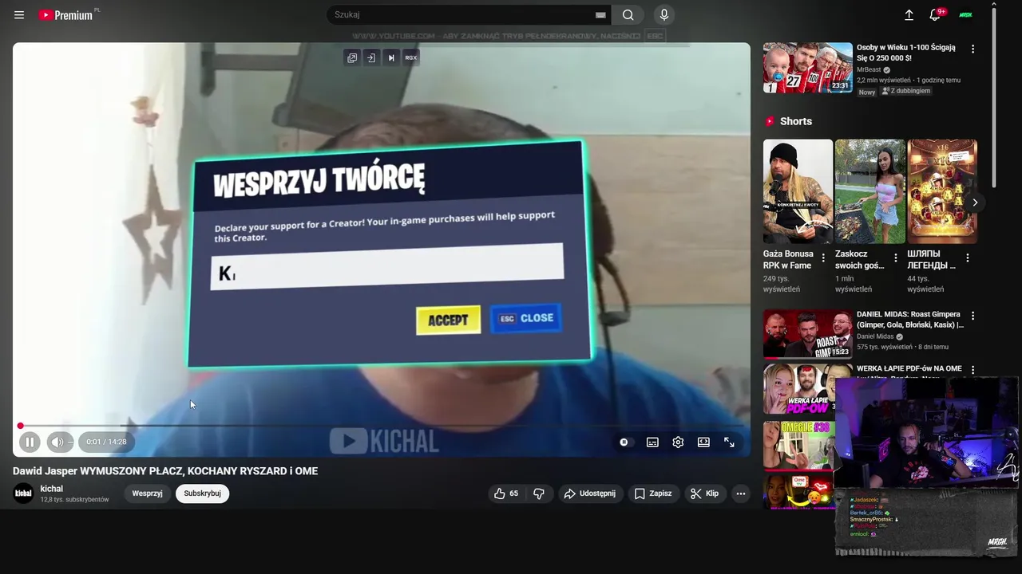Click the pop-out window overlay icon

pos(352,57)
